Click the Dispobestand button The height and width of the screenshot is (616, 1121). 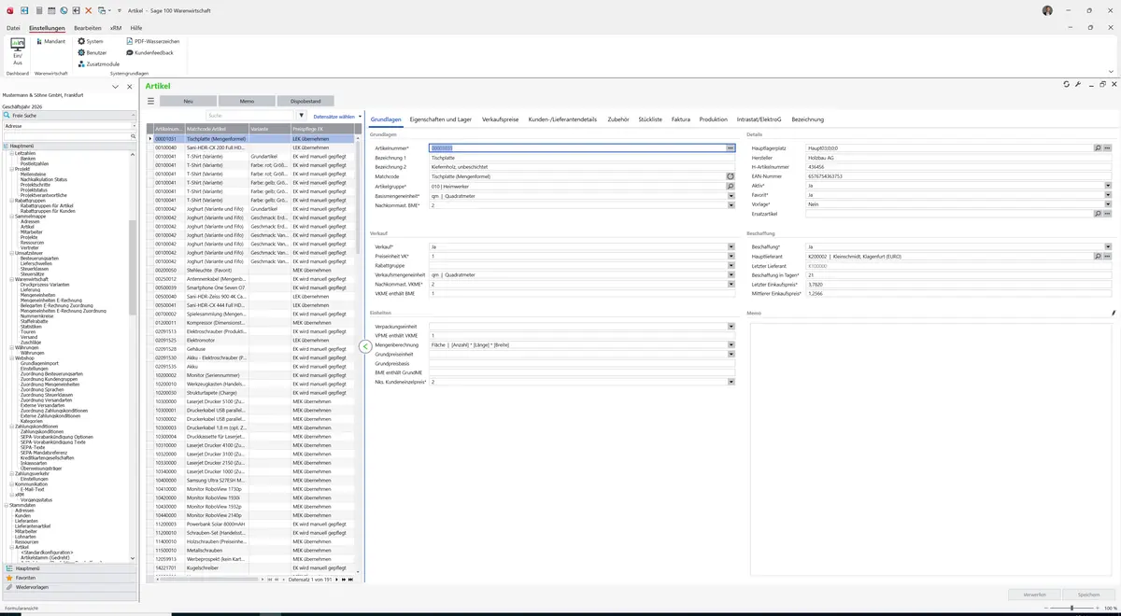(x=305, y=101)
